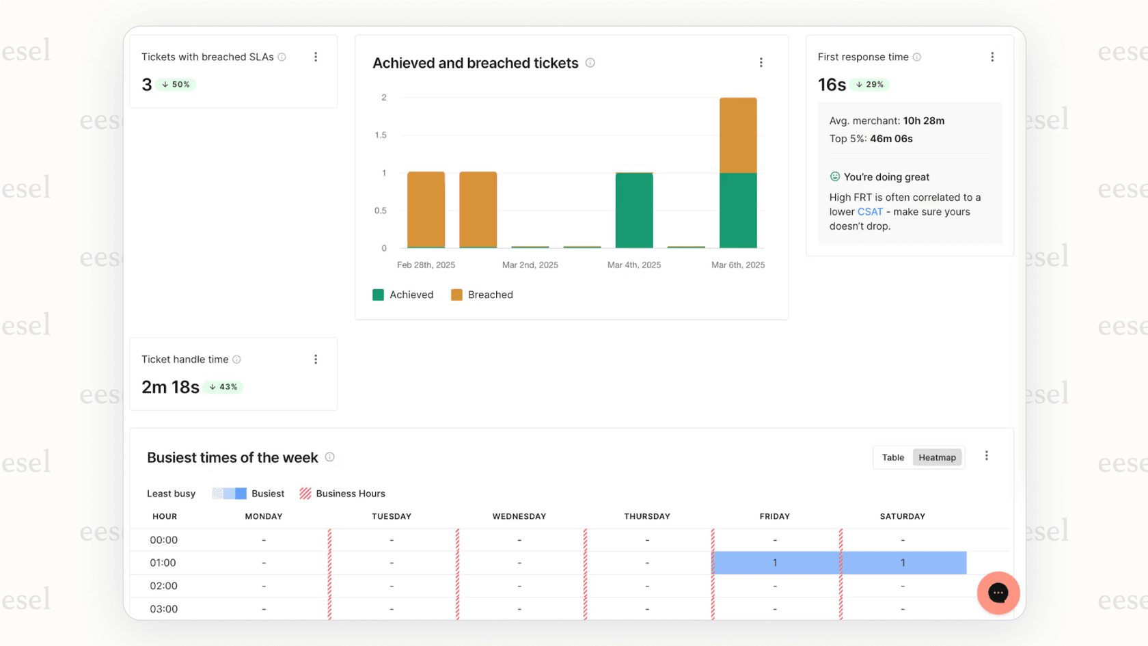Click the Ticket handle time info icon
The width and height of the screenshot is (1148, 646).
236,359
